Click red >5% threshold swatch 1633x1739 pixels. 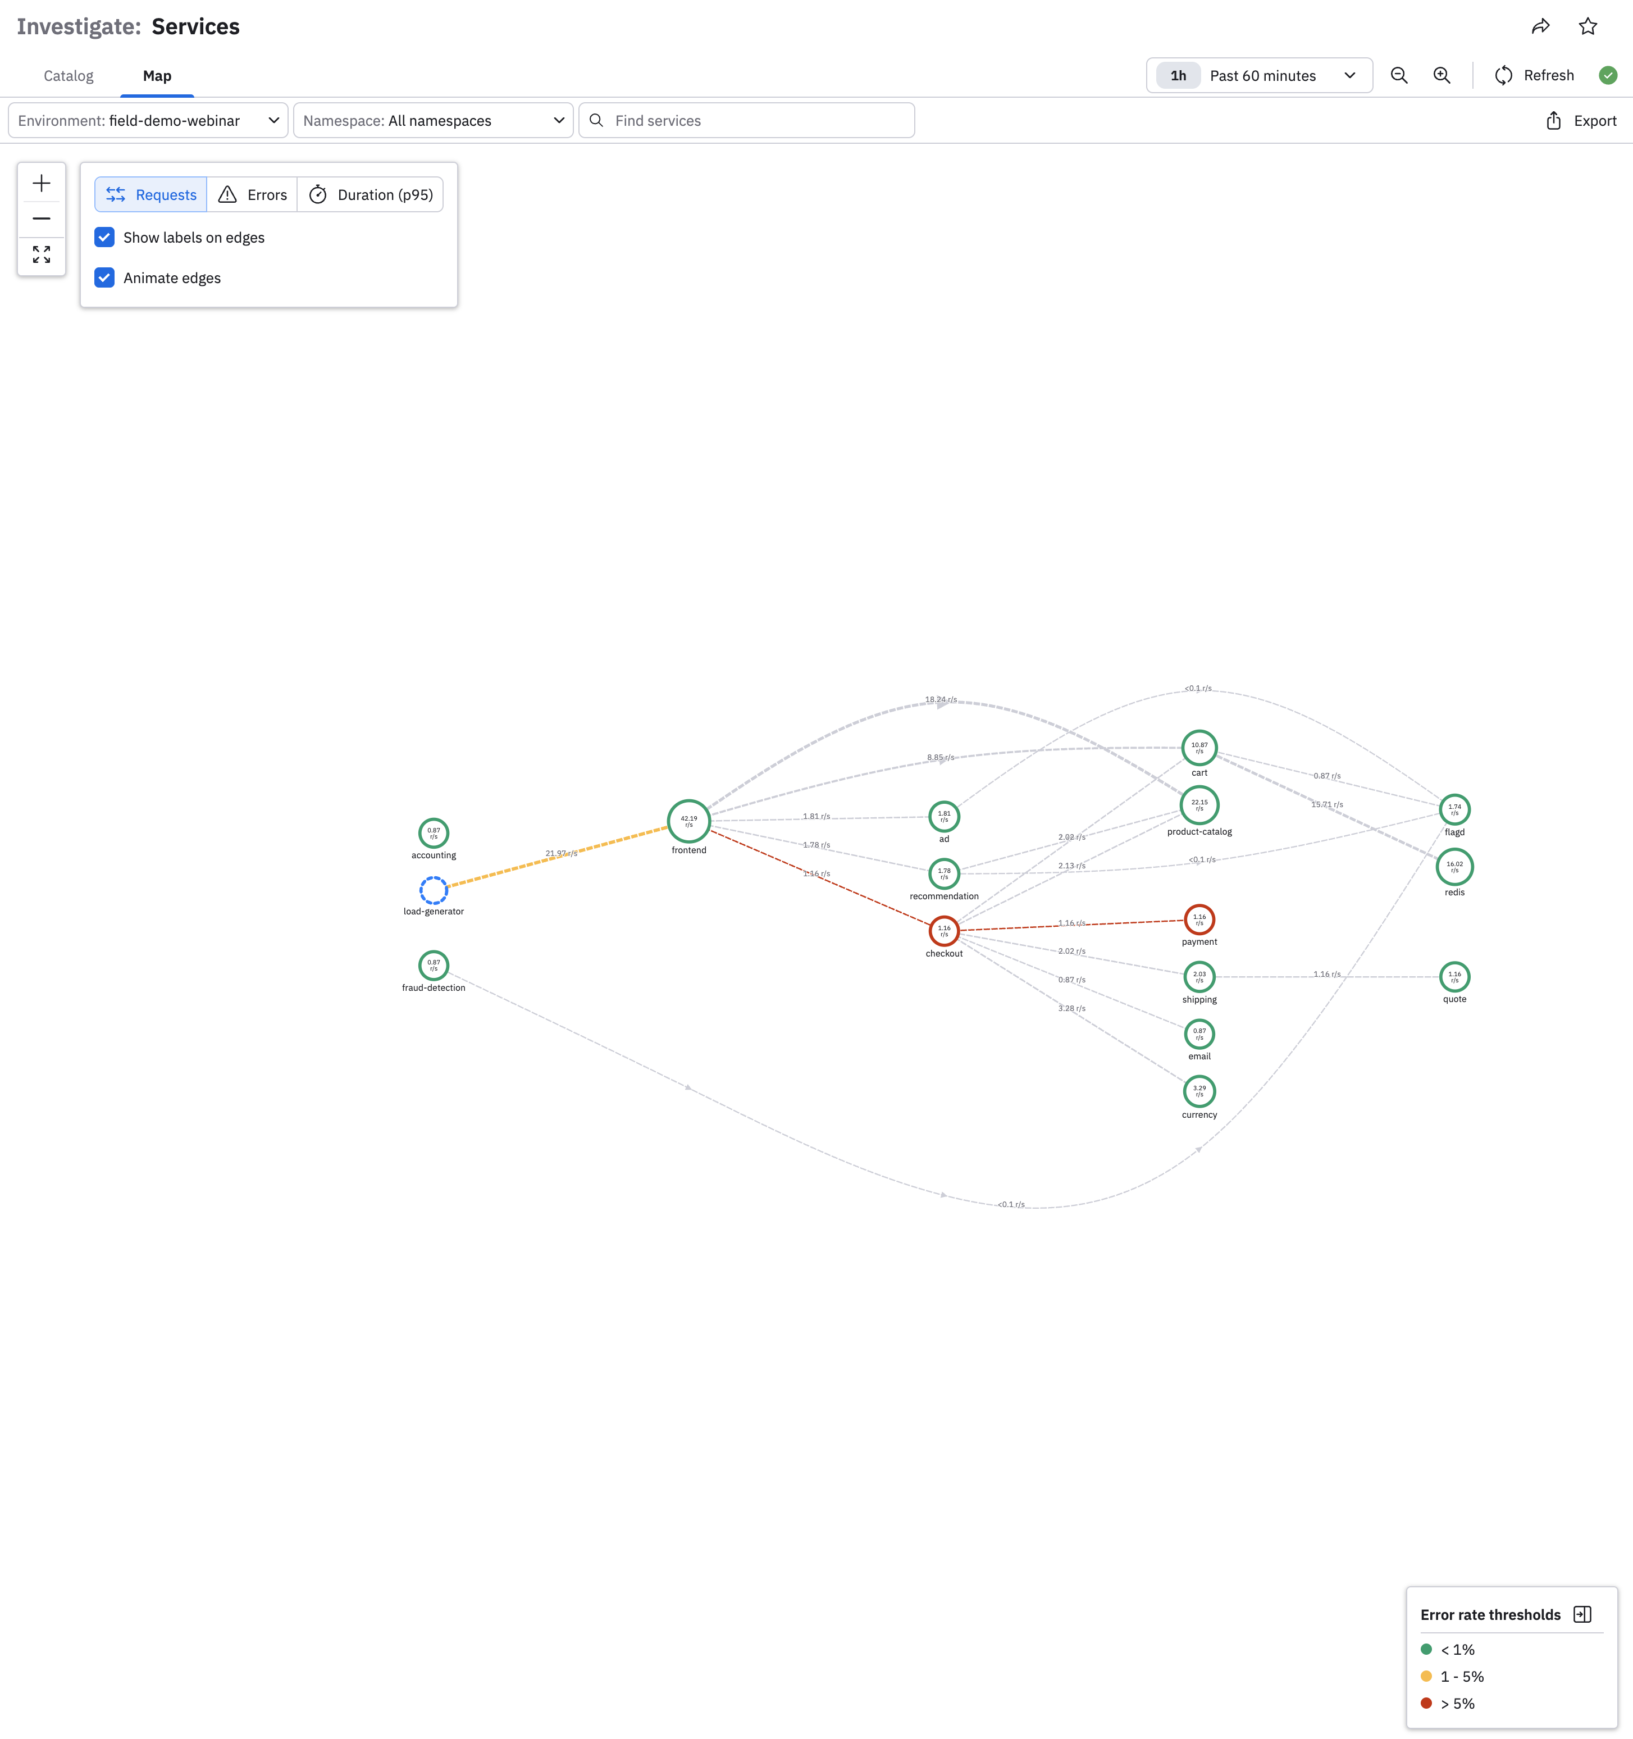(1426, 1703)
